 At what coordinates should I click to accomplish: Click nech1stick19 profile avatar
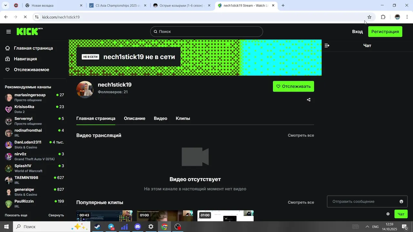[85, 89]
